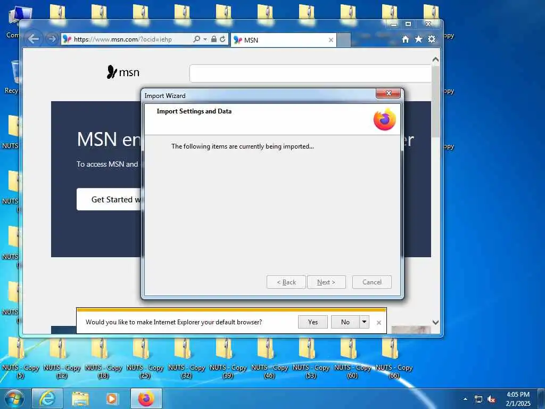Viewport: 545px width, 409px height.
Task: Click the Back arrow in Internet Explorer
Action: pos(34,39)
